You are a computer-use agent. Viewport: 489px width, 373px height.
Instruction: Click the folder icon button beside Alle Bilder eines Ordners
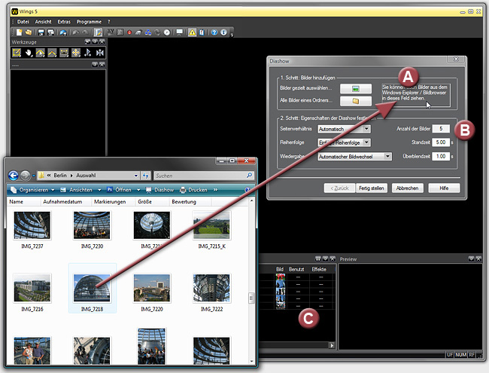pyautogui.click(x=356, y=101)
